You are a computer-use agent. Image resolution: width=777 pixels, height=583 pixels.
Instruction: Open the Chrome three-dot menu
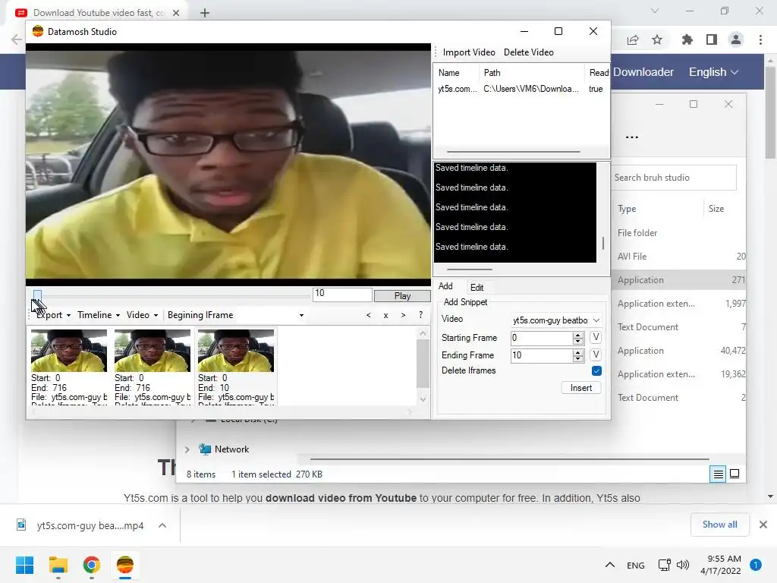(x=760, y=39)
